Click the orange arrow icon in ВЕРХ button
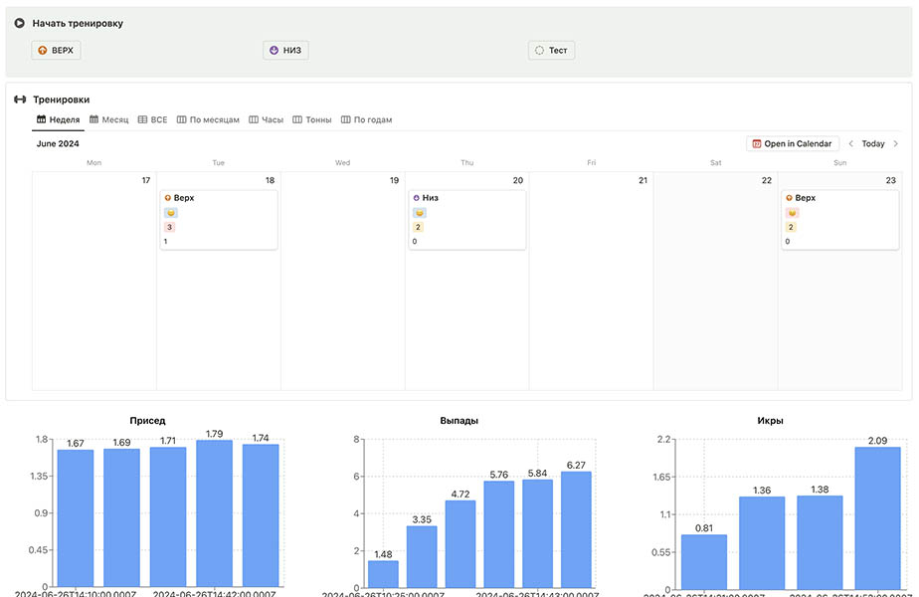The width and height of the screenshot is (919, 597). 42,51
